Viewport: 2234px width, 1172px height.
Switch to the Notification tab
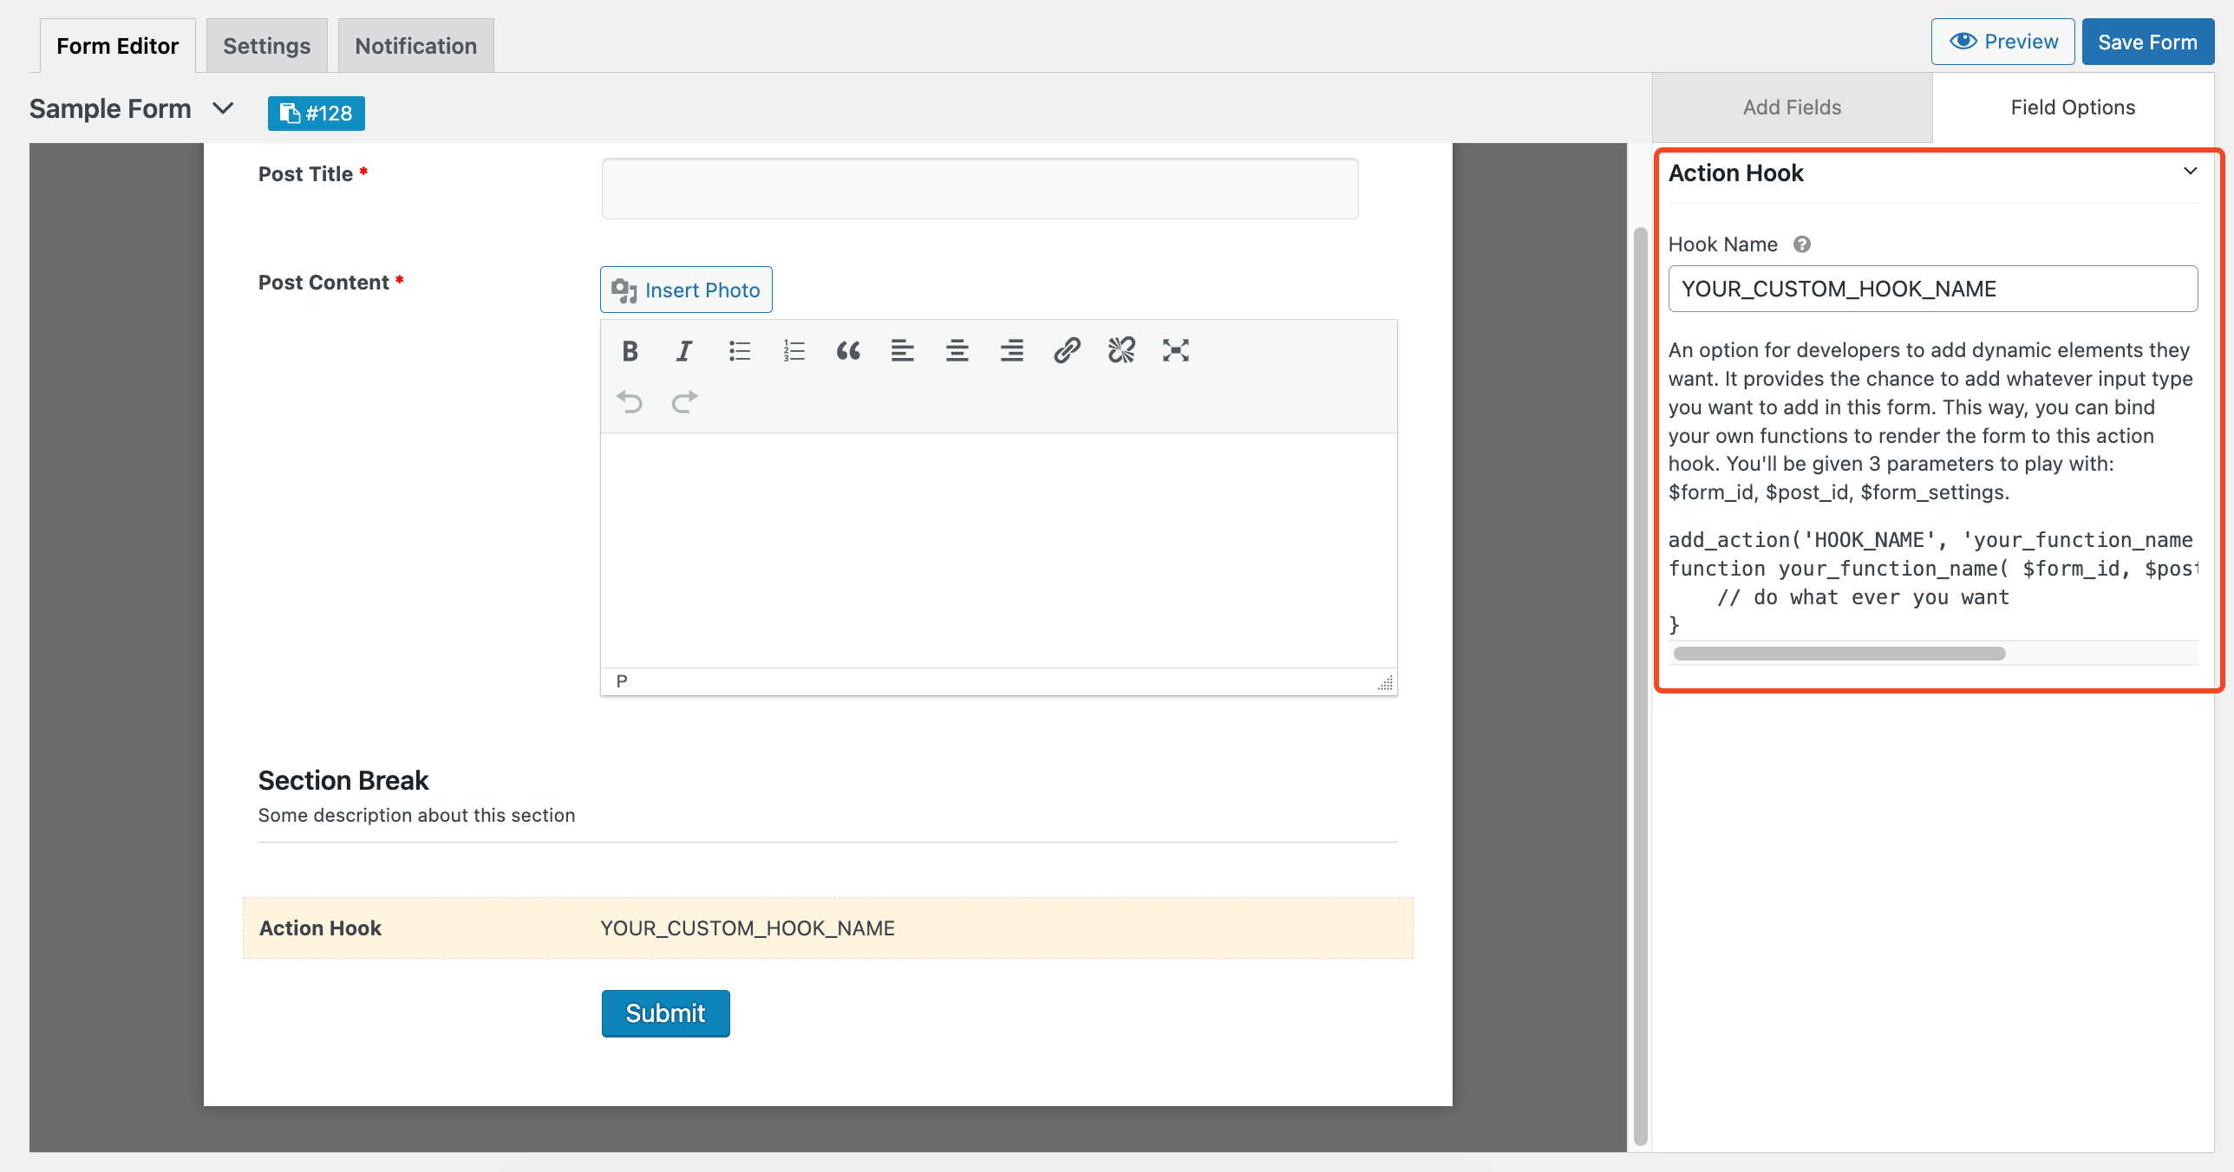pos(415,44)
